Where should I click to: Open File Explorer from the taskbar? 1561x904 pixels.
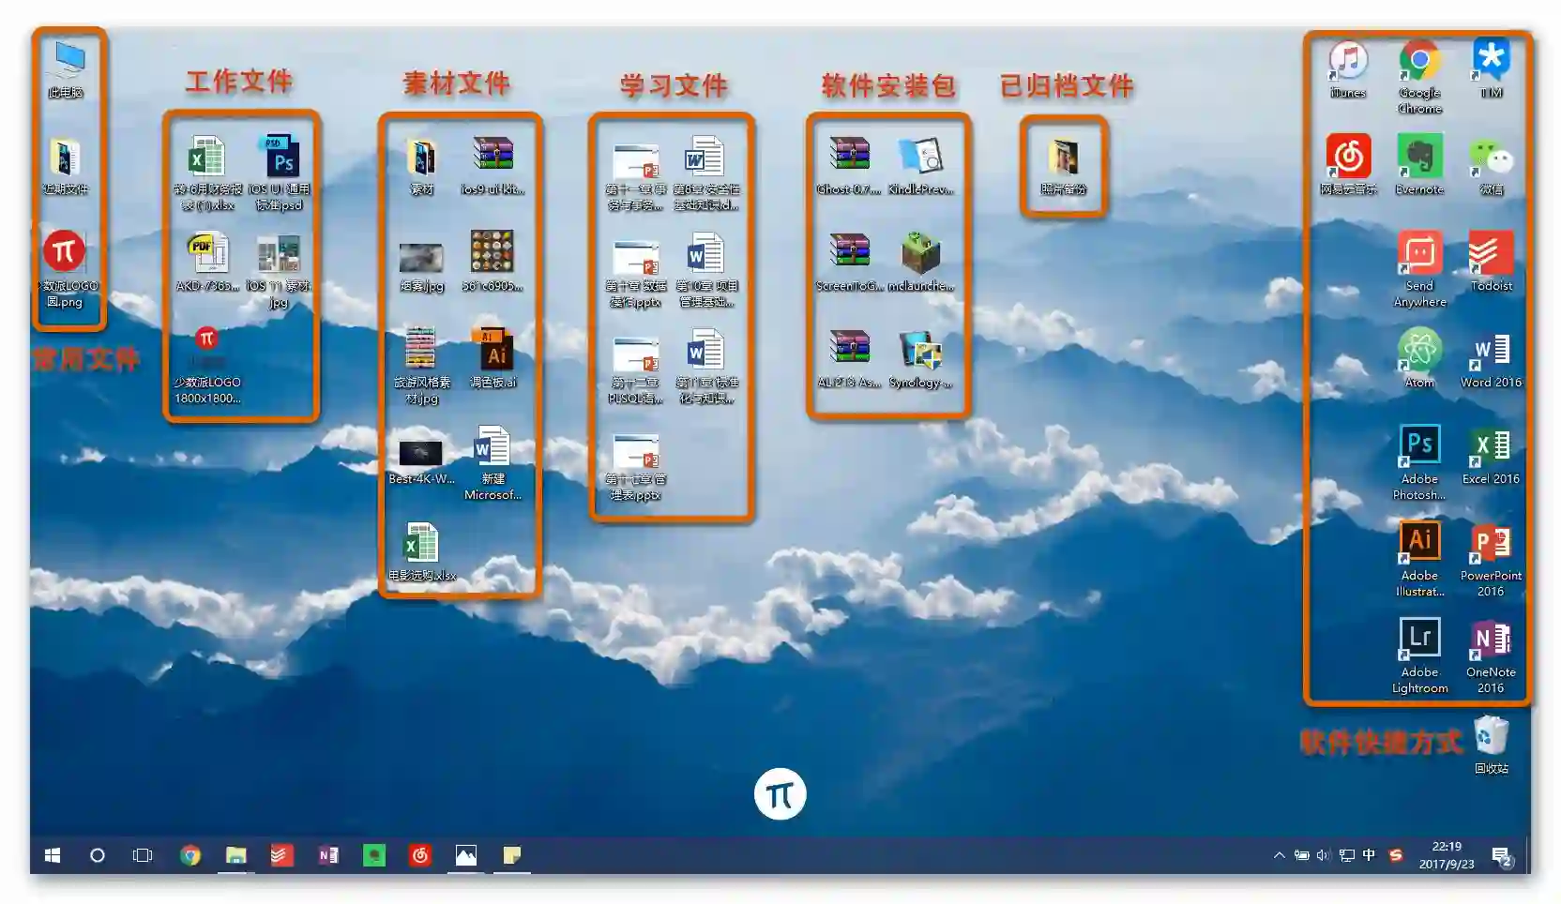click(235, 855)
